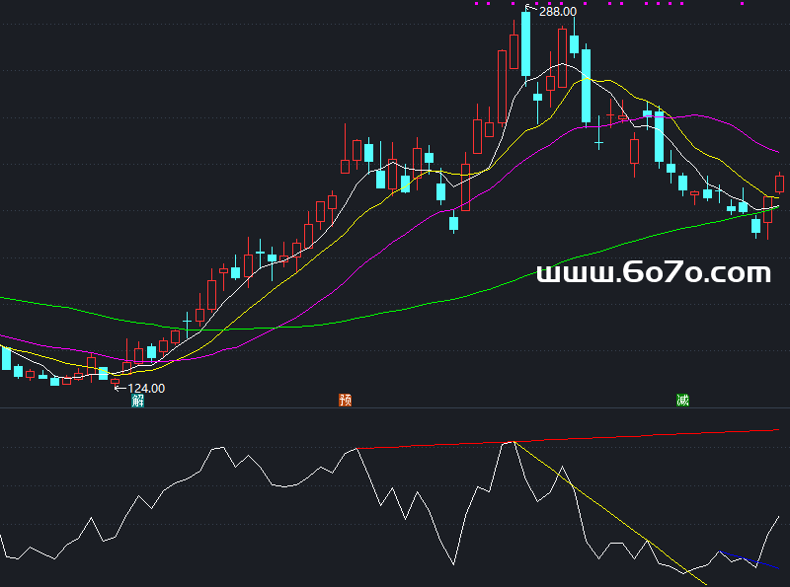790x587 pixels.
Task: Click the 124.00 low price label
Action: click(x=146, y=388)
